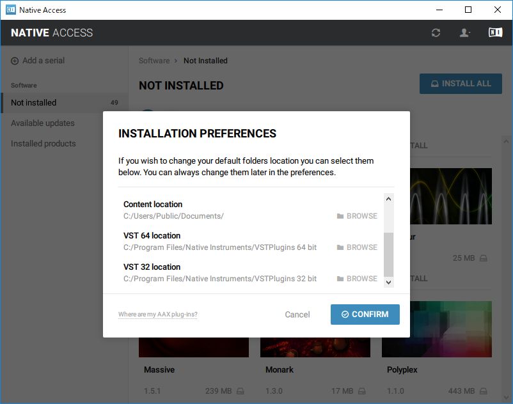Click the Massive product name
This screenshot has width=513, height=404.
(x=159, y=369)
